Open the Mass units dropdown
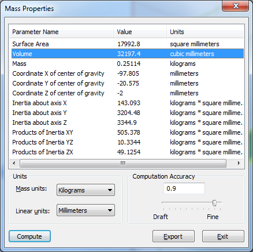 click(x=85, y=190)
